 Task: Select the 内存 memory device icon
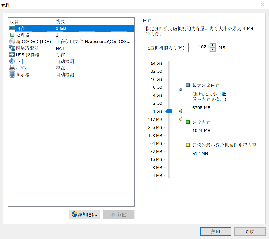(12, 28)
